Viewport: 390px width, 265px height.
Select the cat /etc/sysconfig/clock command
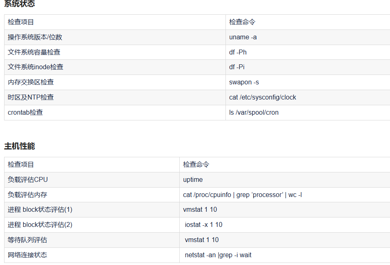(262, 97)
